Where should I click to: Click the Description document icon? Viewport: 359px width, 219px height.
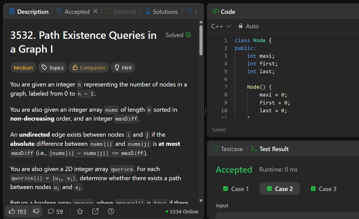[x=12, y=12]
